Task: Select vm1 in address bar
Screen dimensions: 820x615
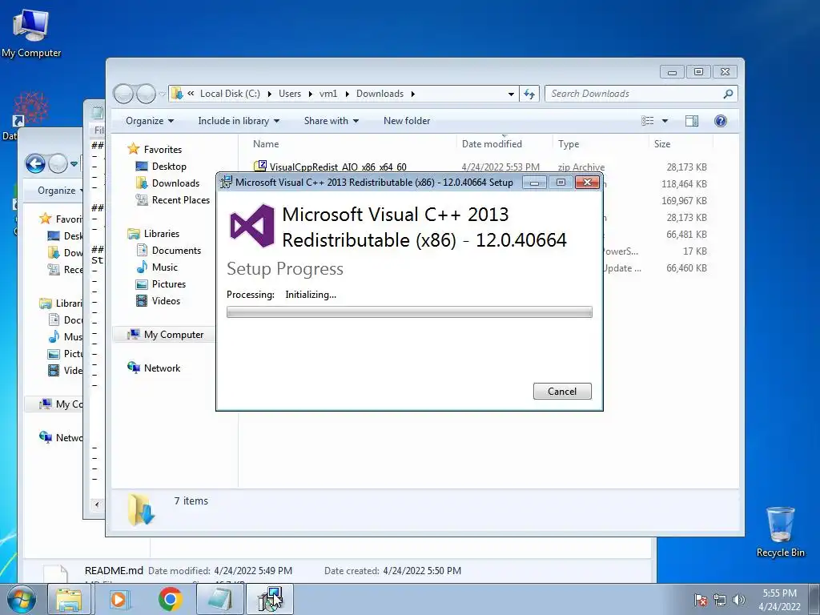Action: (x=328, y=94)
